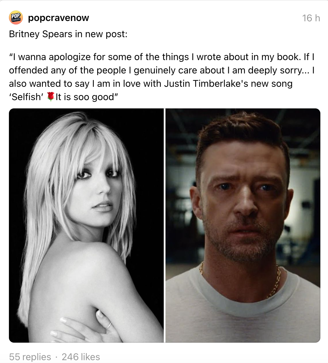The height and width of the screenshot is (363, 328).
Task: Click the words 'It is soo good'
Action: point(85,97)
